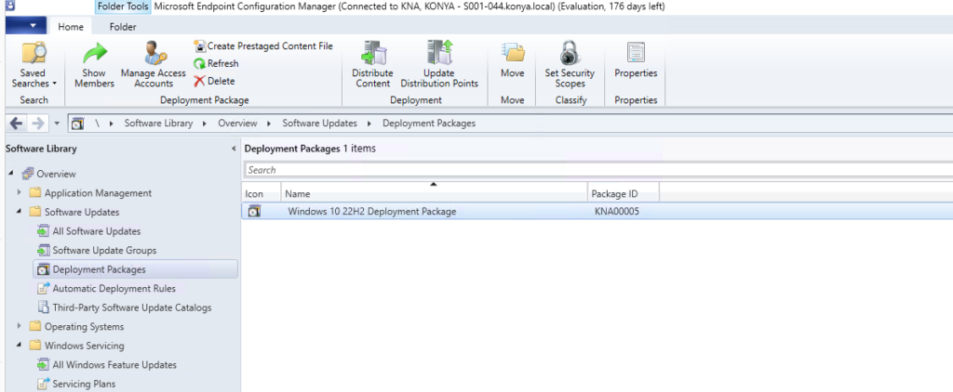Open the Saved Searches dropdown arrow
Viewport: 953px width, 392px height.
(54, 84)
